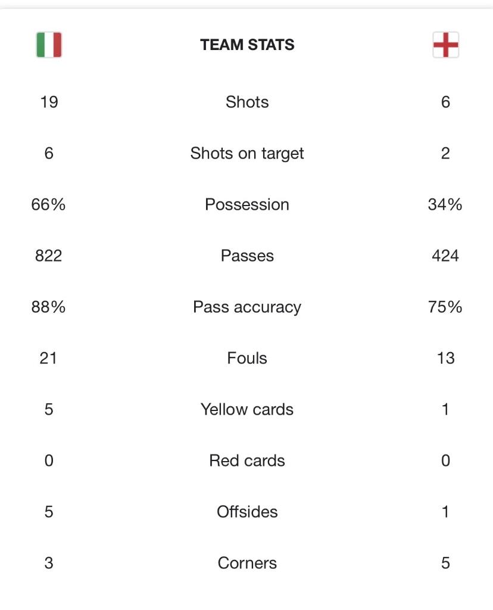Click the Pass accuracy label
The height and width of the screenshot is (610, 493).
tap(247, 307)
